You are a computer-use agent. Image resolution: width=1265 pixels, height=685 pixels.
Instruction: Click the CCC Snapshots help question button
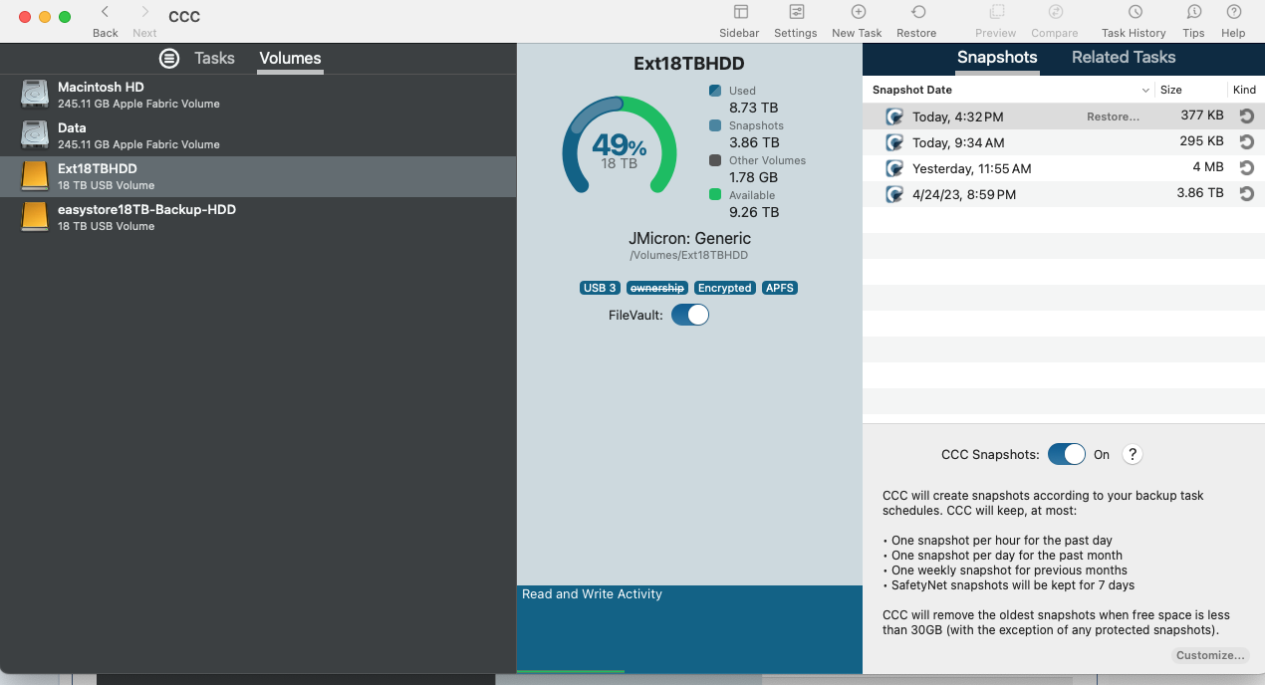click(x=1132, y=454)
